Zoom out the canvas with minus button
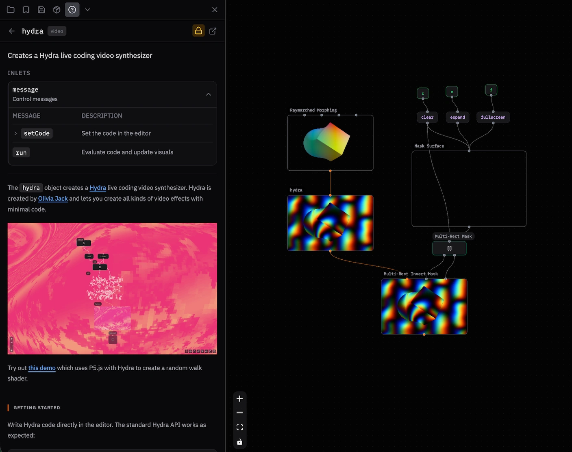 240,413
